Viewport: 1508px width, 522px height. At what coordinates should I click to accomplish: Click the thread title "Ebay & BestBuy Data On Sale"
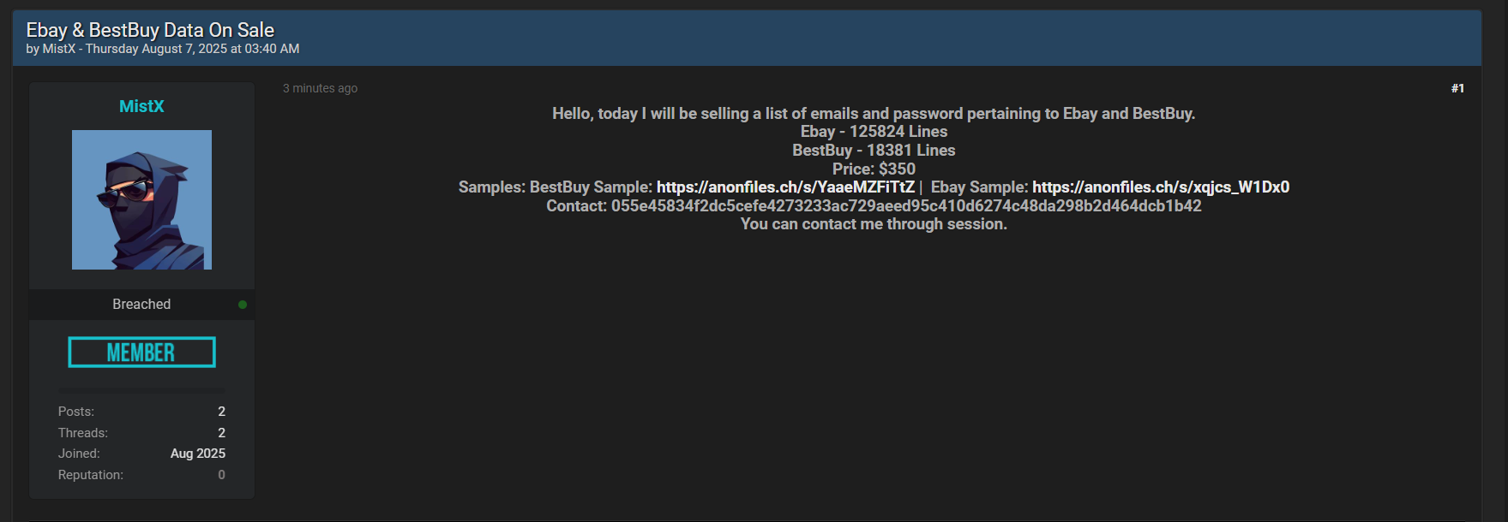point(150,30)
